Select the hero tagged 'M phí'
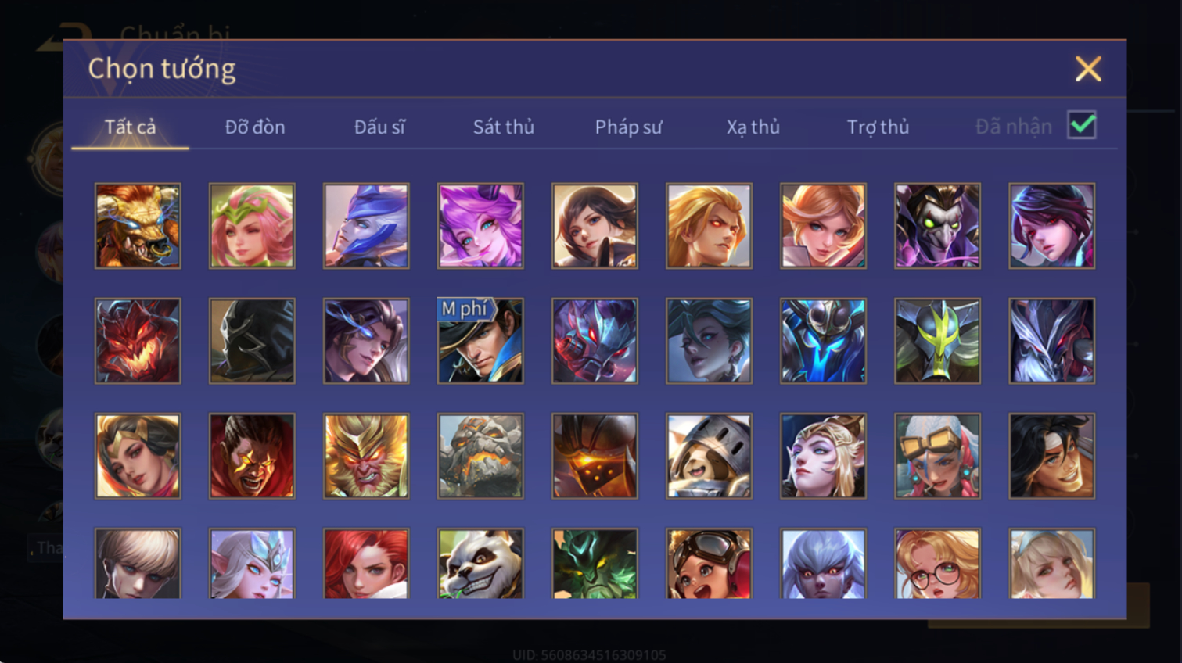This screenshot has width=1182, height=663. [480, 341]
